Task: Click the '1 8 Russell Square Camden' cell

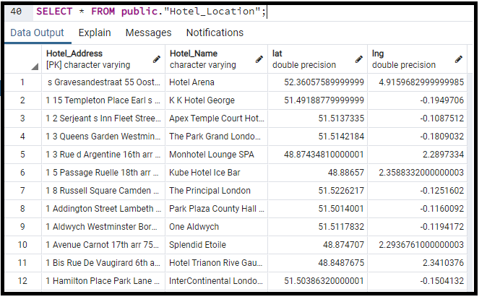Action: [x=103, y=191]
